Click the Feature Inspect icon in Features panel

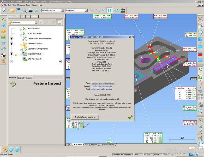[13, 84]
